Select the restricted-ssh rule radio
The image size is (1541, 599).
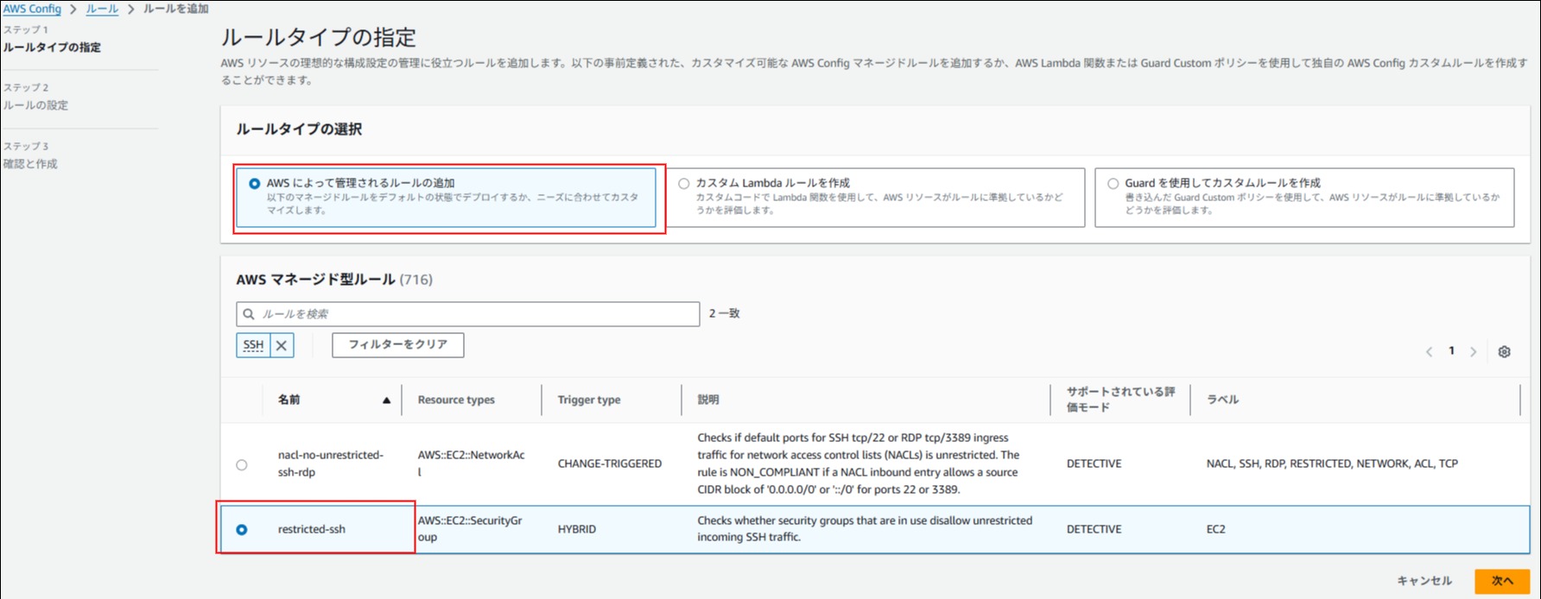coord(242,530)
